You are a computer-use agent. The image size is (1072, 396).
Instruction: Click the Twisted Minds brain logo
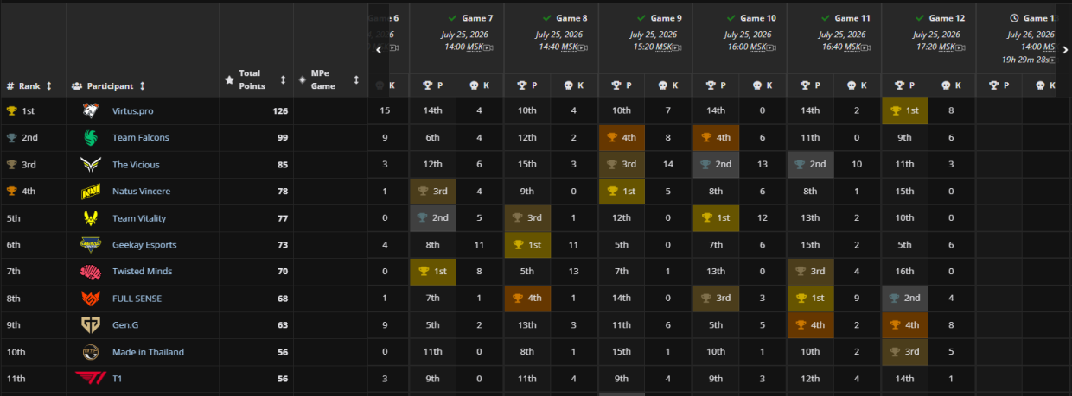[x=91, y=272]
